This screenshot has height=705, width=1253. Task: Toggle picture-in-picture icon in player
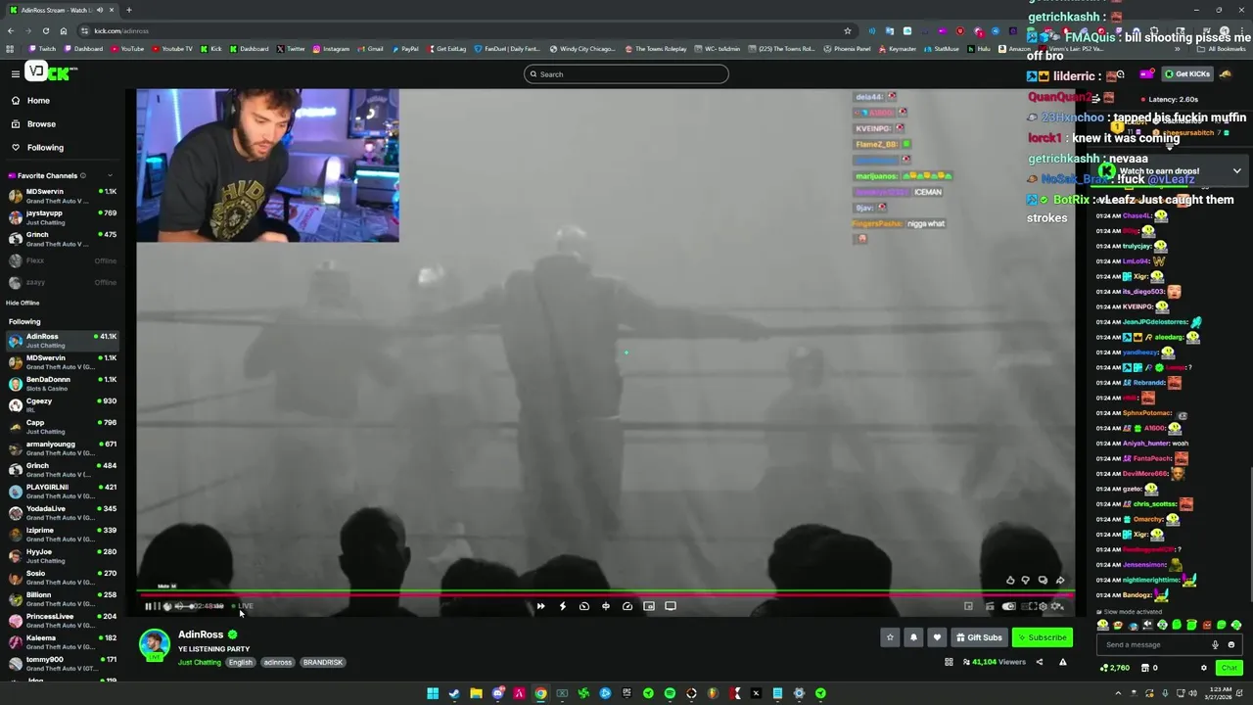pos(649,606)
